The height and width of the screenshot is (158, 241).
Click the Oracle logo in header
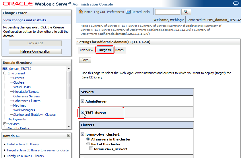pyautogui.click(x=18, y=4)
